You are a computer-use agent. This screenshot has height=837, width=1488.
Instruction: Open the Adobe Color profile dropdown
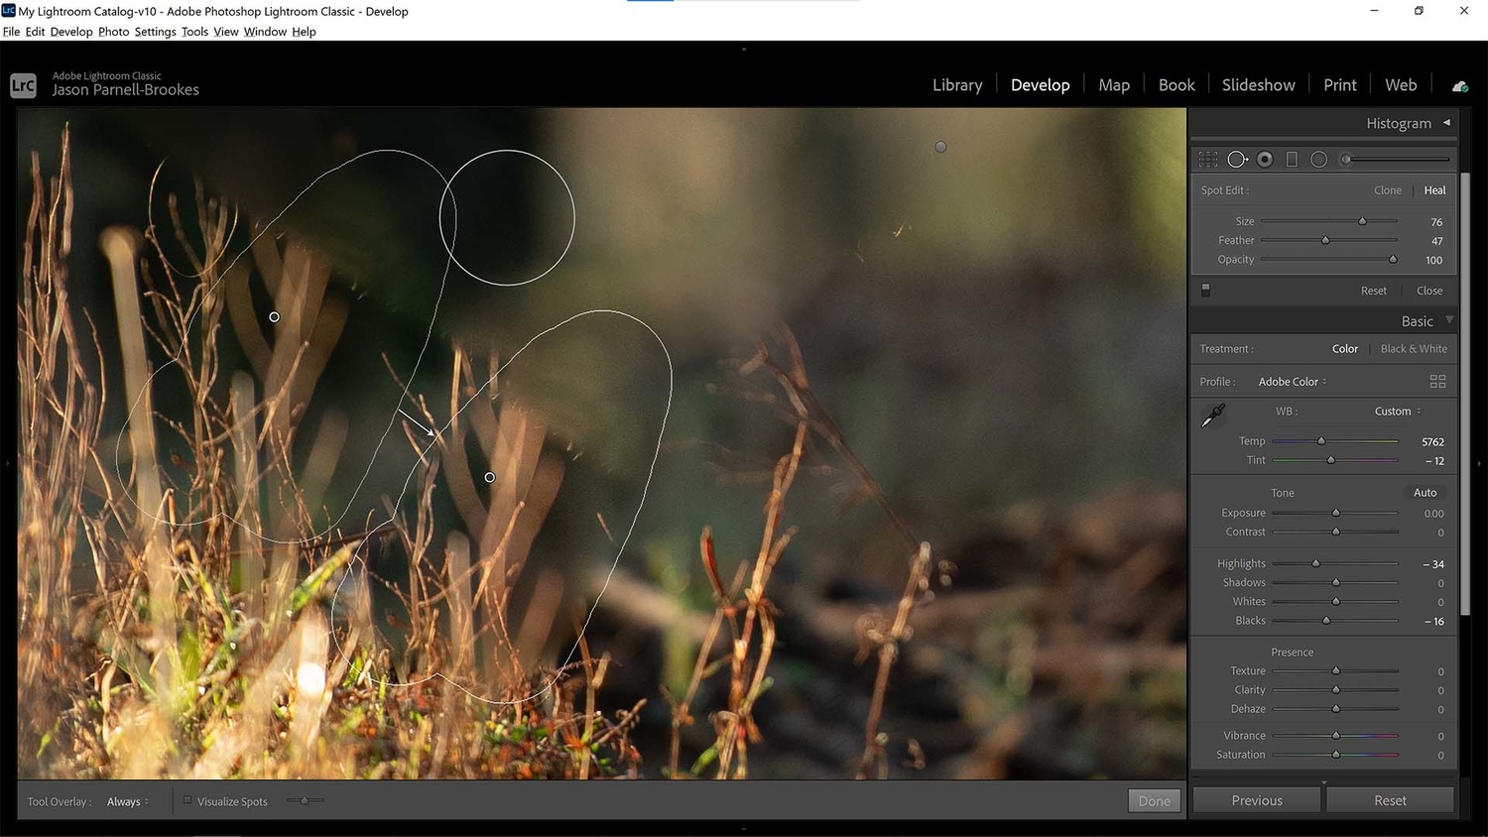pos(1293,382)
